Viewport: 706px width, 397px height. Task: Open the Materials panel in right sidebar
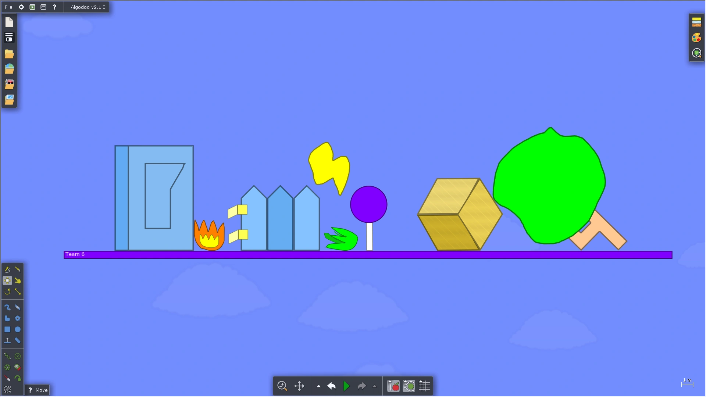point(696,22)
